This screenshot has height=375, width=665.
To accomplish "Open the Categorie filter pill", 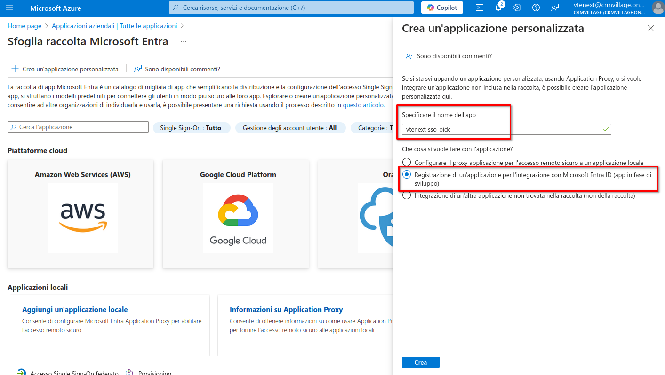I will tap(372, 128).
